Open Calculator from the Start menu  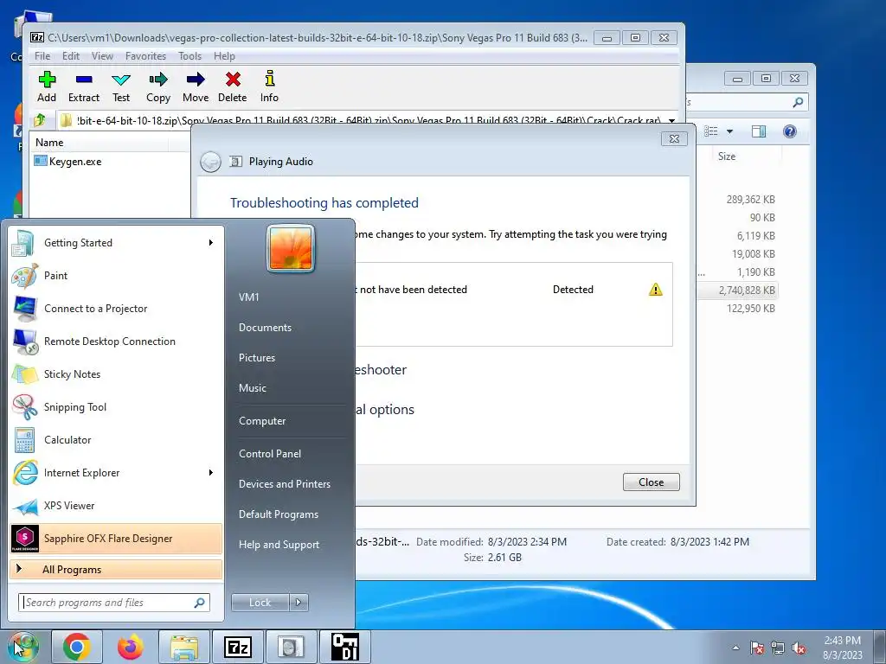coord(116,440)
